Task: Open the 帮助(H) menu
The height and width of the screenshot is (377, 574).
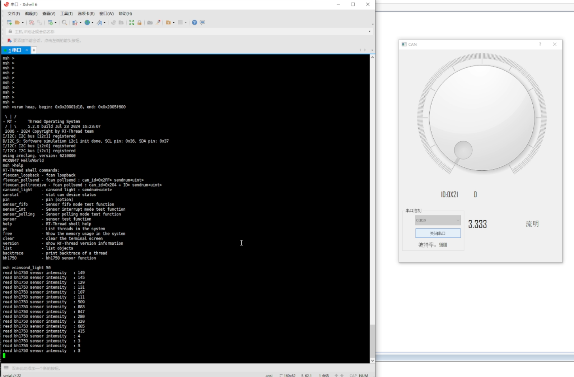Action: coord(125,14)
